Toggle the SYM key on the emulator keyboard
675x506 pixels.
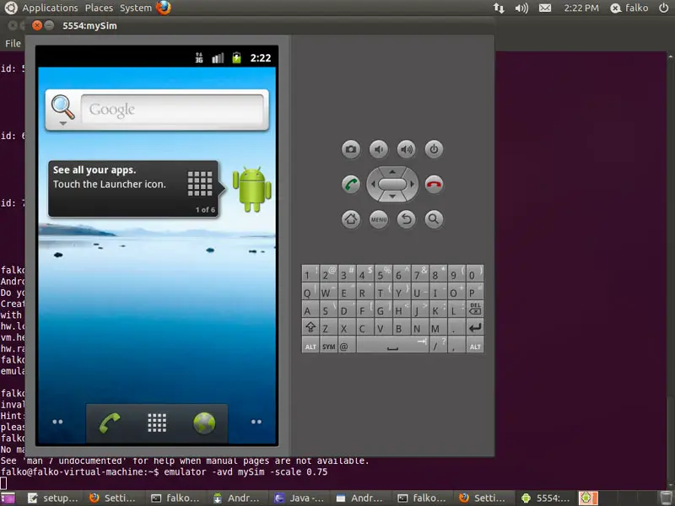point(328,346)
